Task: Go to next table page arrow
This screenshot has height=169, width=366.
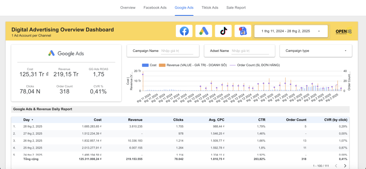Action: tap(345, 166)
